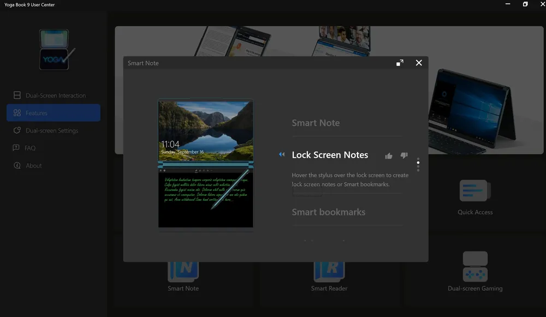The image size is (546, 317).
Task: Go to the FAQ section
Action: pyautogui.click(x=54, y=148)
